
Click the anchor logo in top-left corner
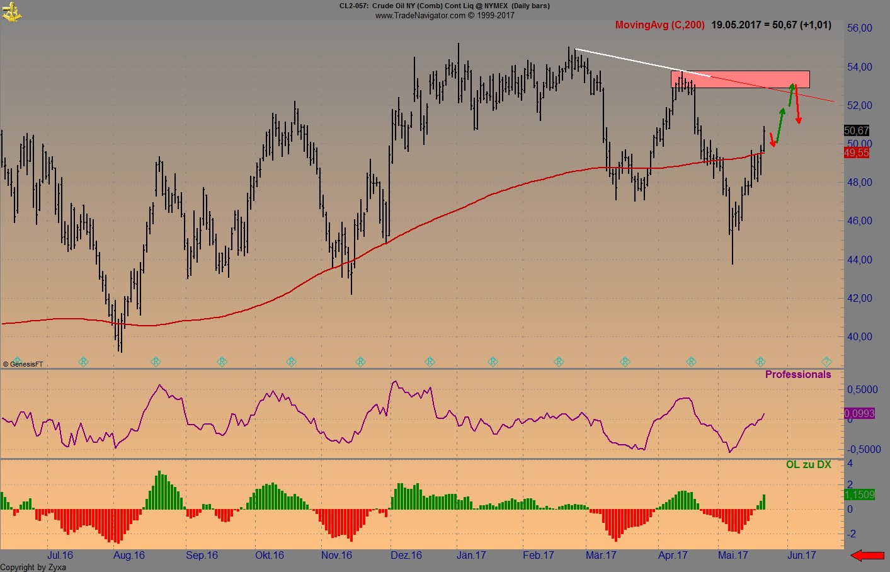click(x=13, y=12)
